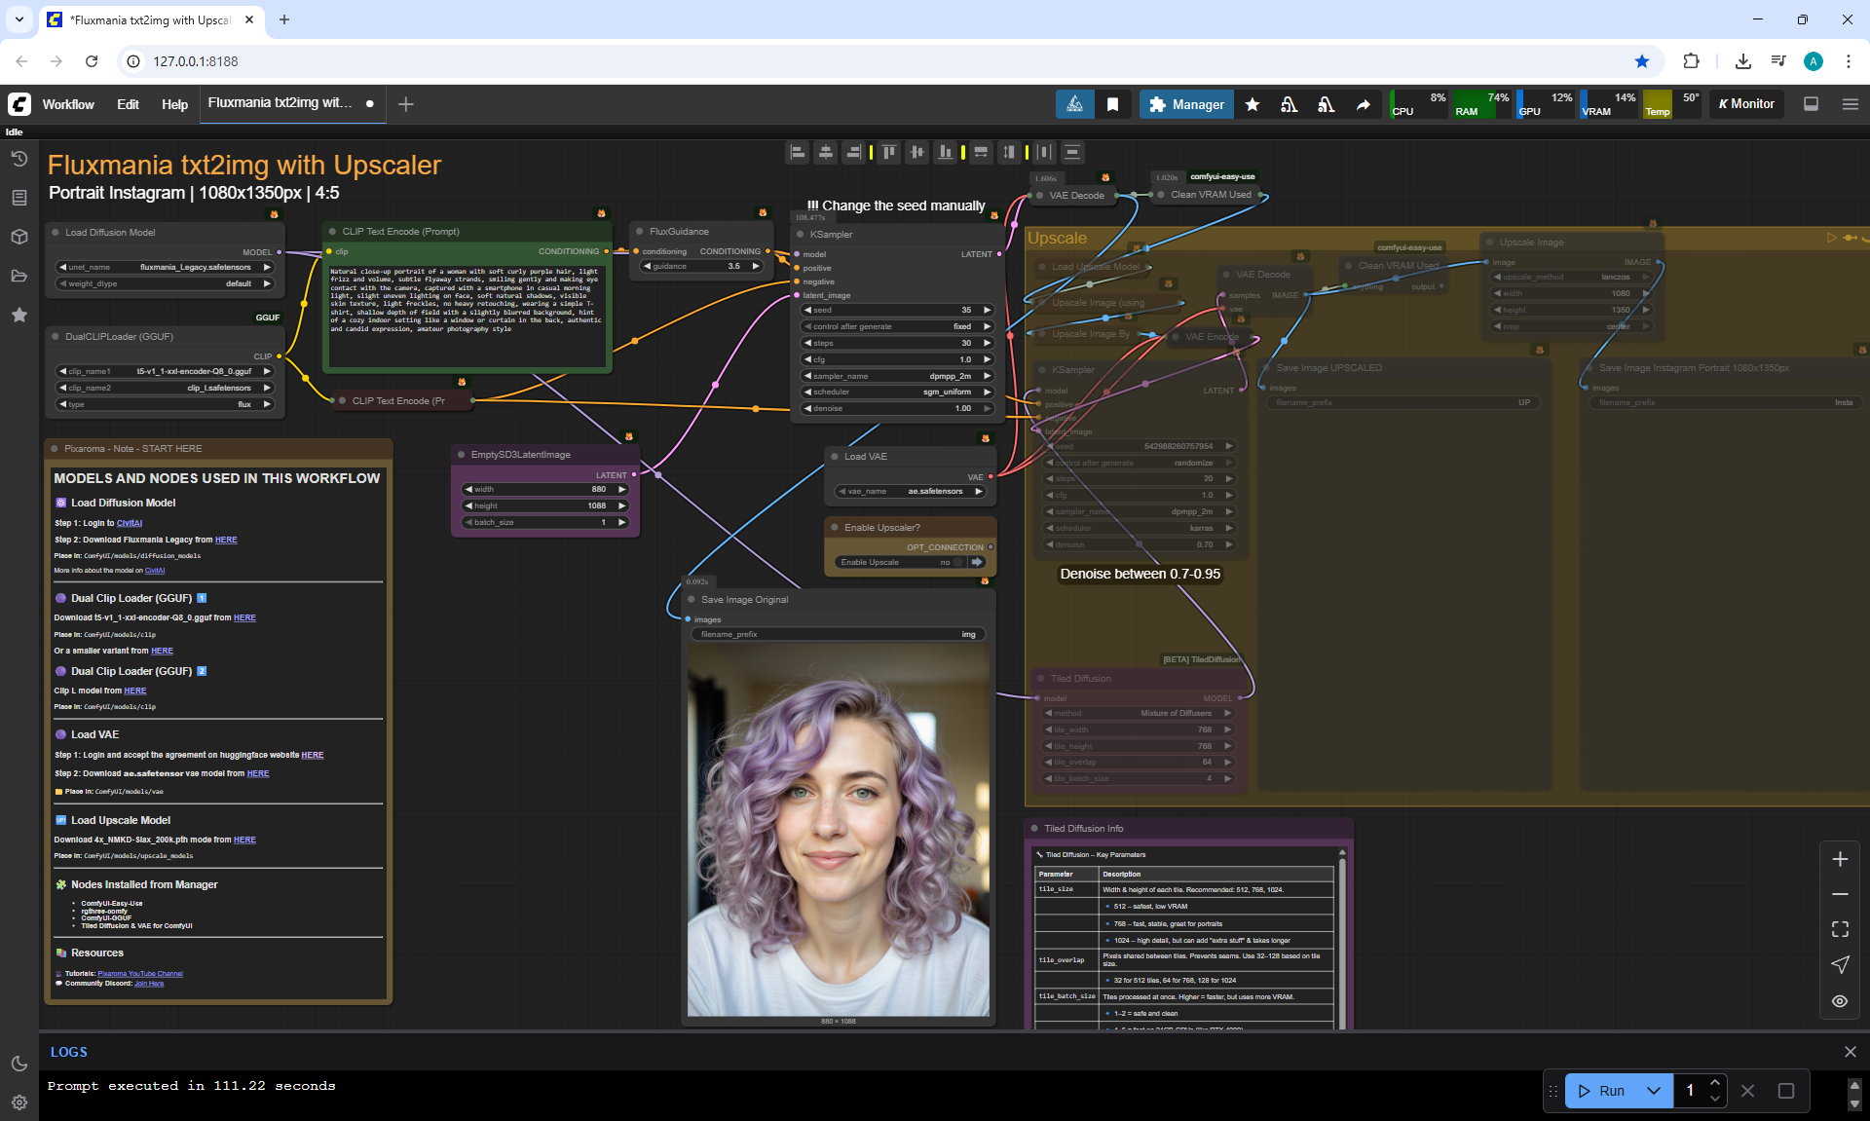Click the fit view icon

[x=1839, y=929]
